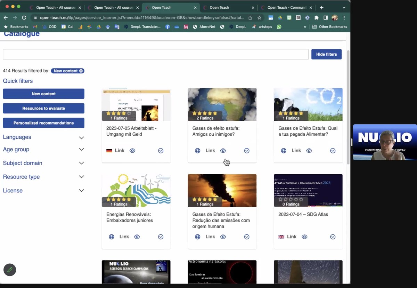Click globe icon on Energias Renováveis card
Image resolution: width=417 pixels, height=288 pixels.
(112, 237)
